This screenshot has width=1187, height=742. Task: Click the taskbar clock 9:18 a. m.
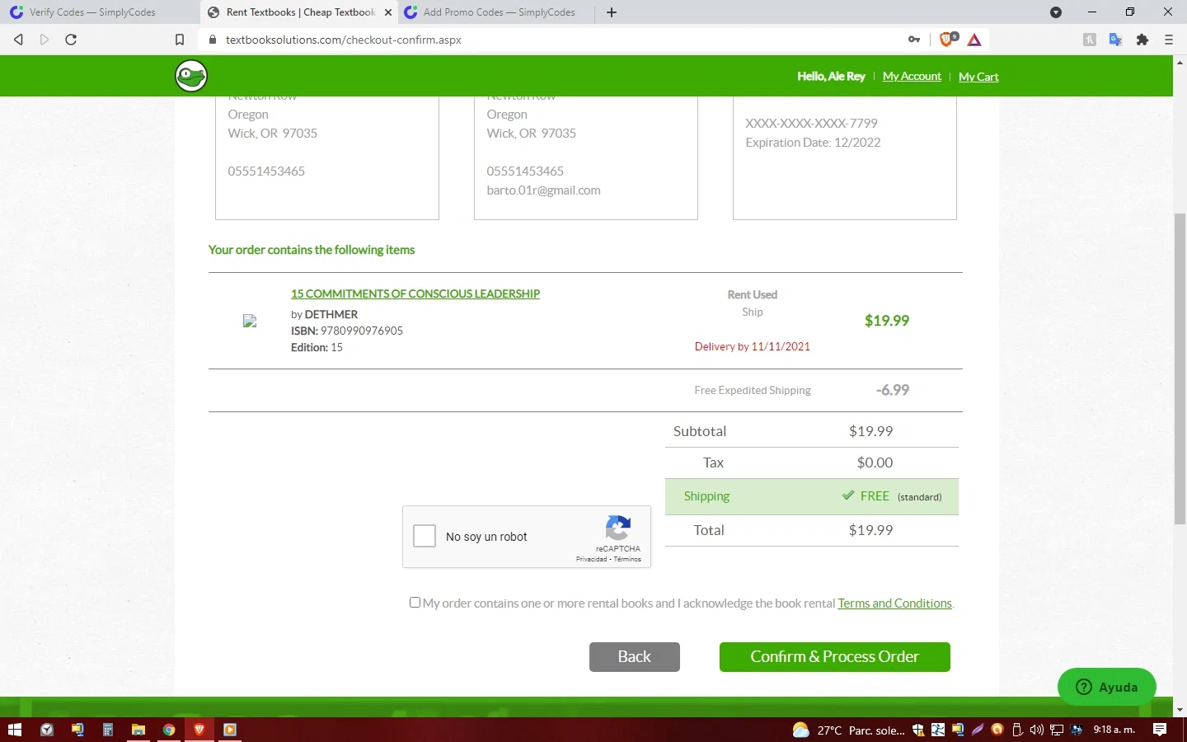click(1114, 730)
